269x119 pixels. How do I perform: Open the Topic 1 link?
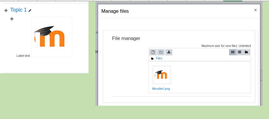[x=18, y=10]
